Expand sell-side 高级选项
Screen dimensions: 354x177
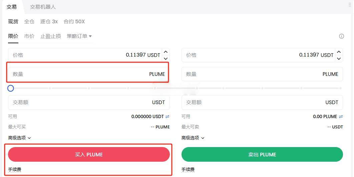pos(193,138)
